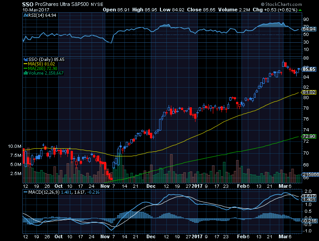Screen dimensions: 319x241
Task: Click the green up-arrow change indicator
Action: point(300,10)
